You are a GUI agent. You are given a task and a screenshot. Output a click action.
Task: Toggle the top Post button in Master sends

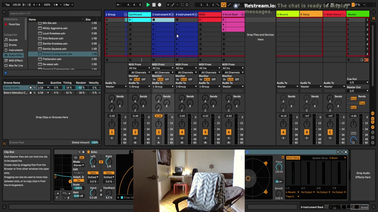(353, 99)
